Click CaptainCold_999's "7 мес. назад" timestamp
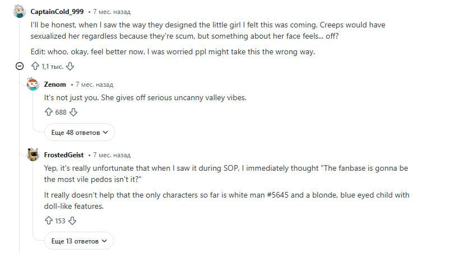 point(113,11)
